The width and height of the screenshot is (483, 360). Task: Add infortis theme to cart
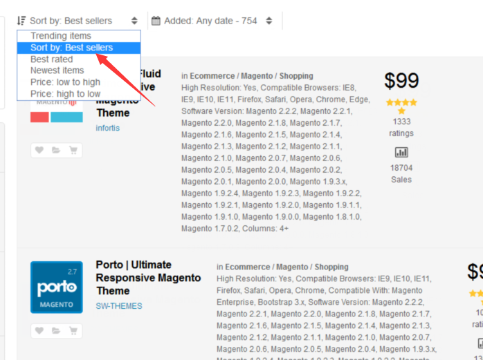(x=73, y=150)
